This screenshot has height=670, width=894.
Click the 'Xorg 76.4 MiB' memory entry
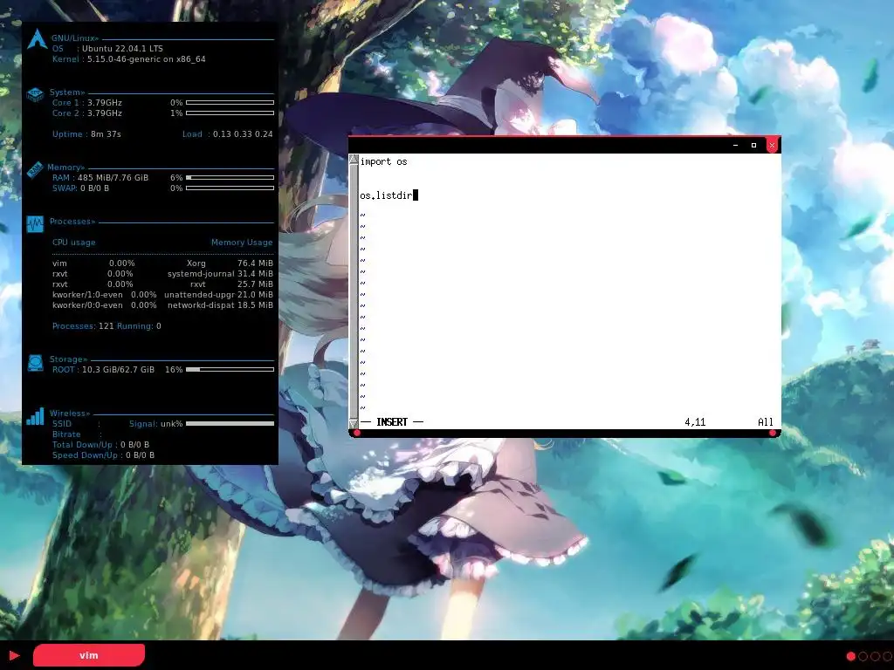point(230,263)
